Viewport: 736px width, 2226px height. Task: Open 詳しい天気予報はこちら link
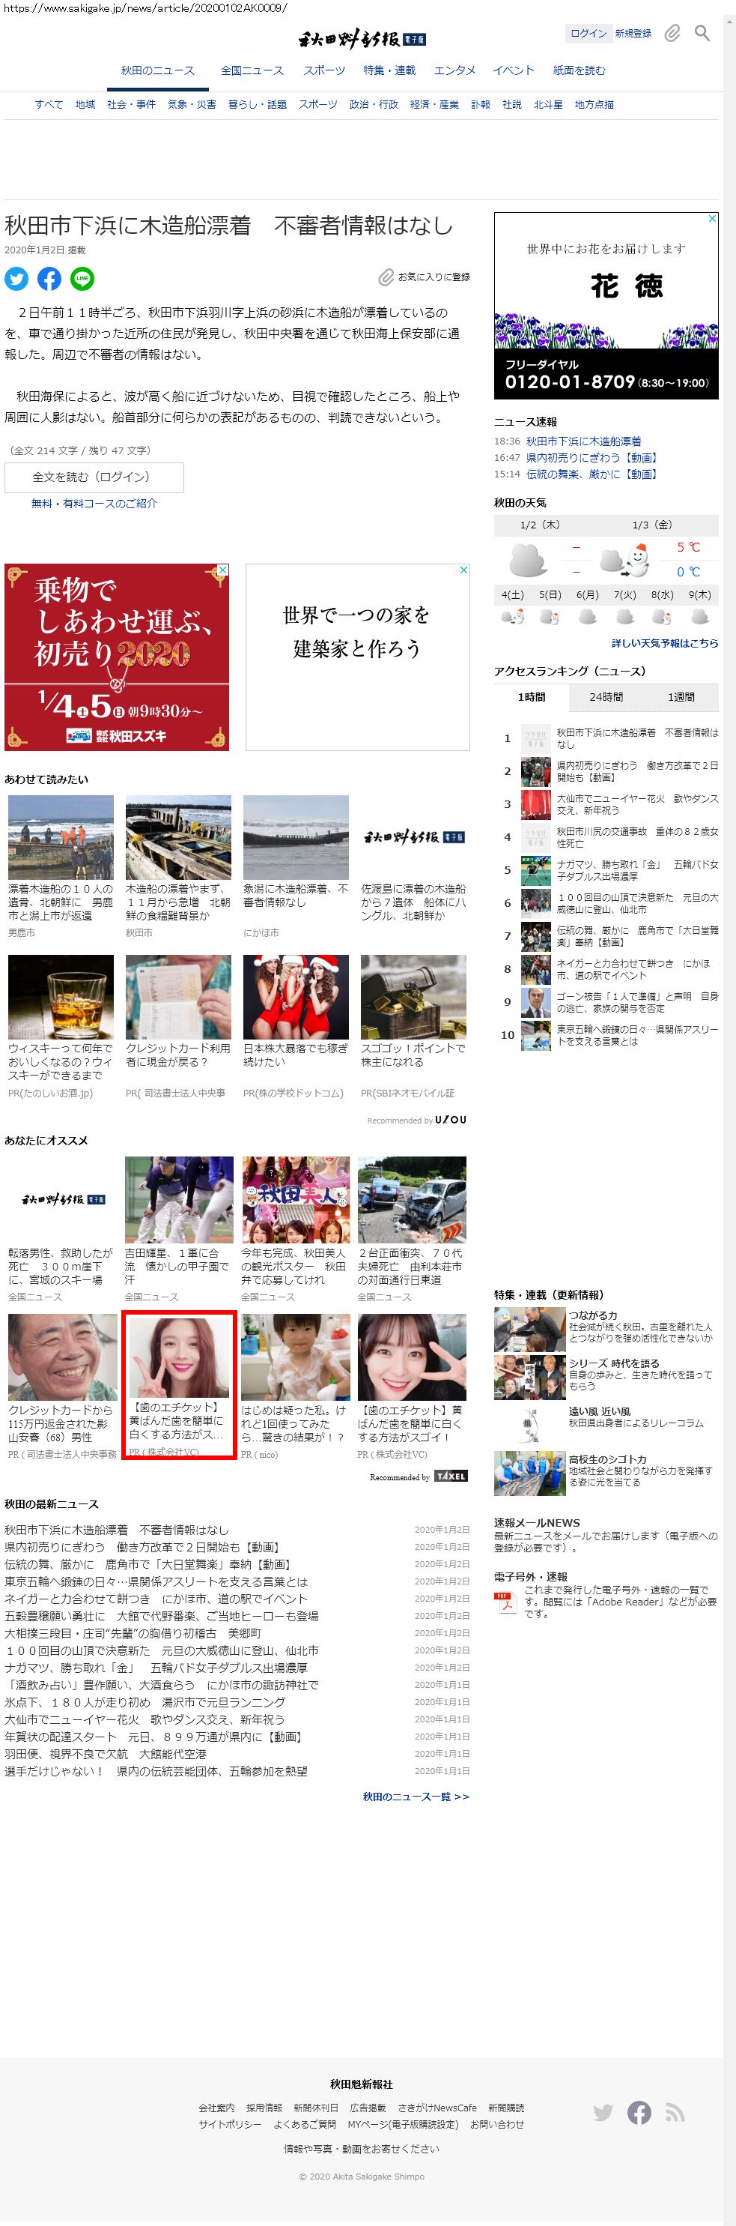[x=664, y=643]
